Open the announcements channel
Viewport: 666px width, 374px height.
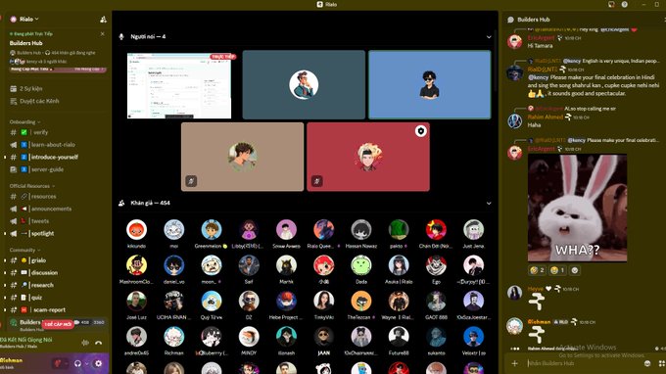[x=52, y=209]
